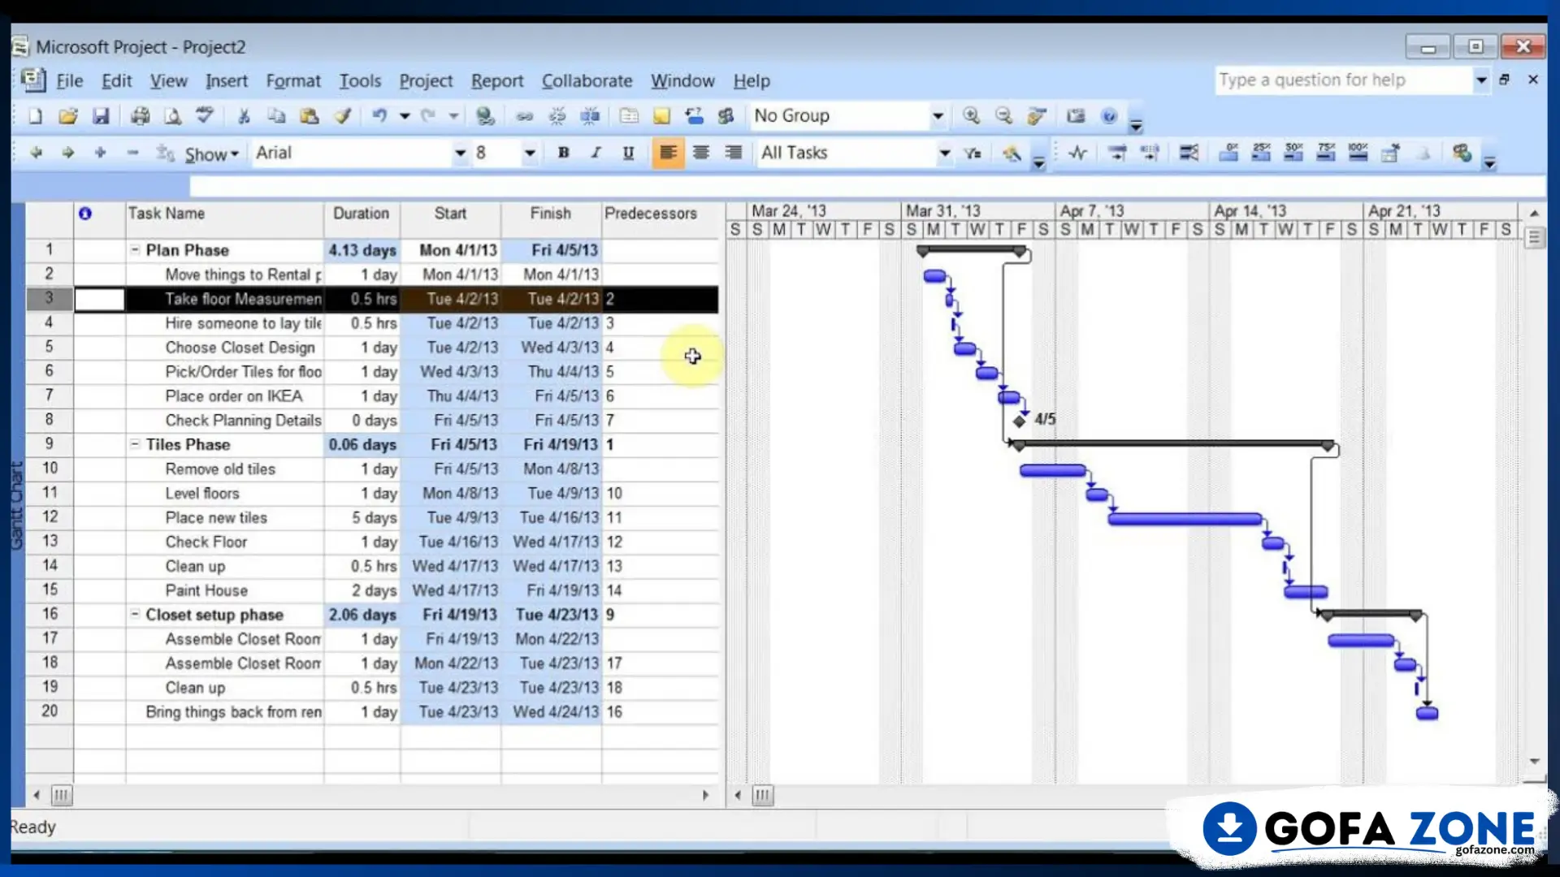Screen dimensions: 1560x877
Task: Click the Paste clipboard icon
Action: pyautogui.click(x=309, y=116)
